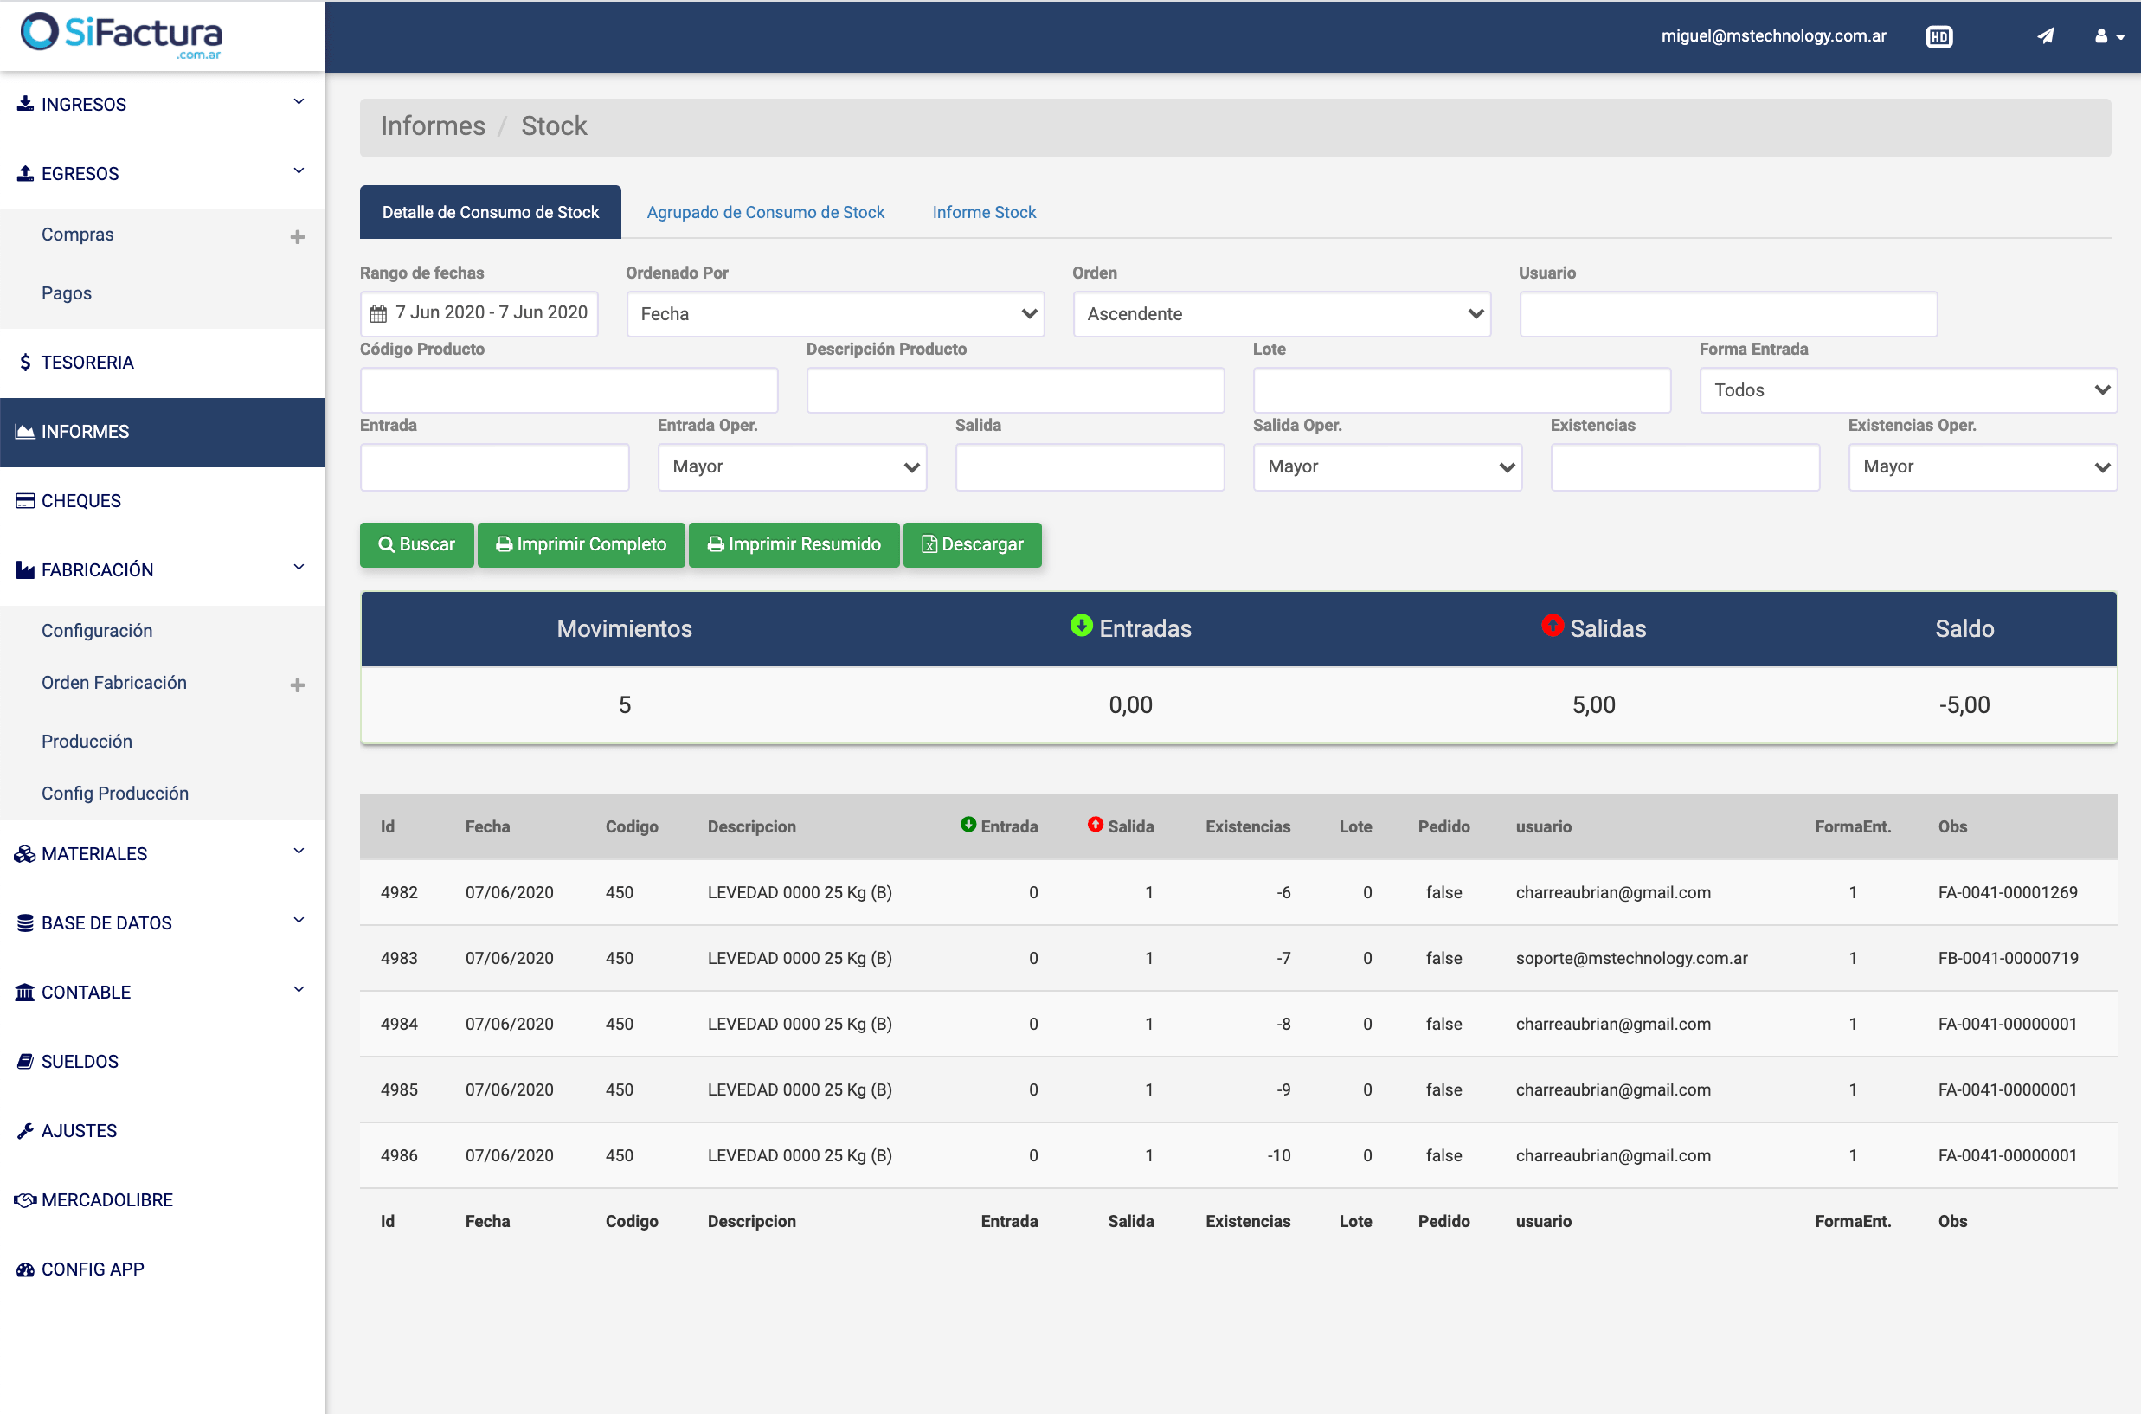The image size is (2141, 1414).
Task: Click the plus icon beside Orden Fabricación
Action: pyautogui.click(x=297, y=685)
